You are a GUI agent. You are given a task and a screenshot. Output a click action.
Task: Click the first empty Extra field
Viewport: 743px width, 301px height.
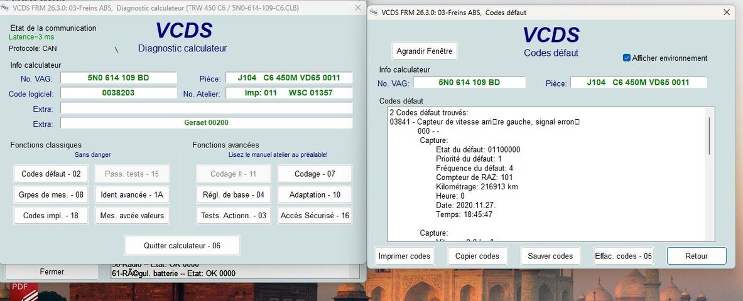coord(206,108)
